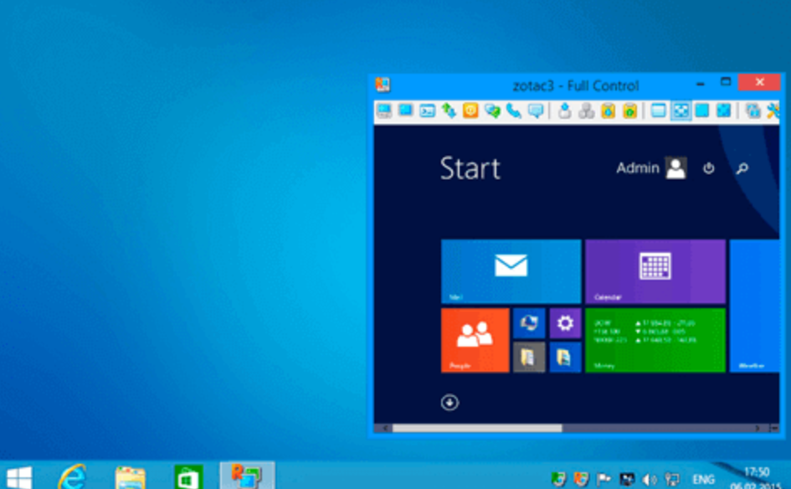Click the orange power control toolbar icon
791x489 pixels.
470,111
